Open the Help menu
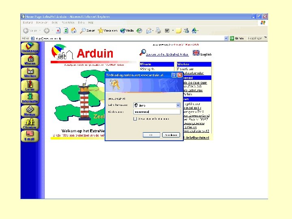 tap(91, 23)
